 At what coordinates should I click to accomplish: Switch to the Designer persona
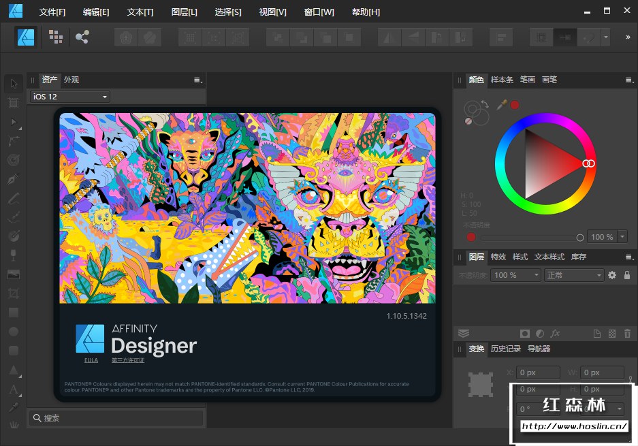pyautogui.click(x=27, y=37)
